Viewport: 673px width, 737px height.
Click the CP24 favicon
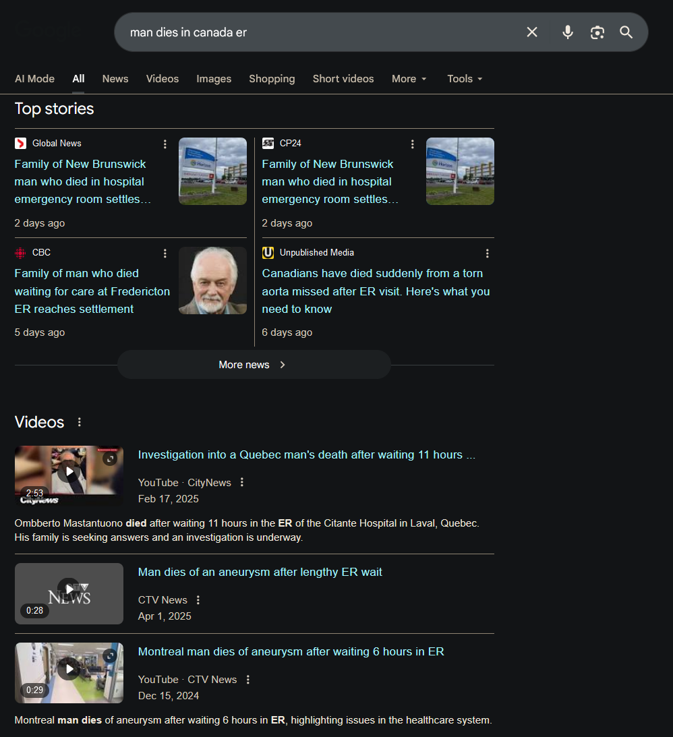coord(268,144)
